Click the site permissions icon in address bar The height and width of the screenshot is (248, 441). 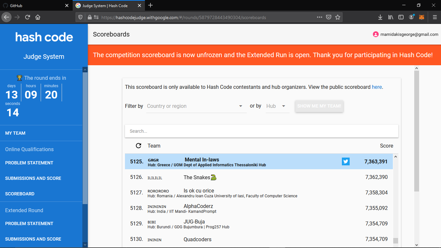coord(96,17)
